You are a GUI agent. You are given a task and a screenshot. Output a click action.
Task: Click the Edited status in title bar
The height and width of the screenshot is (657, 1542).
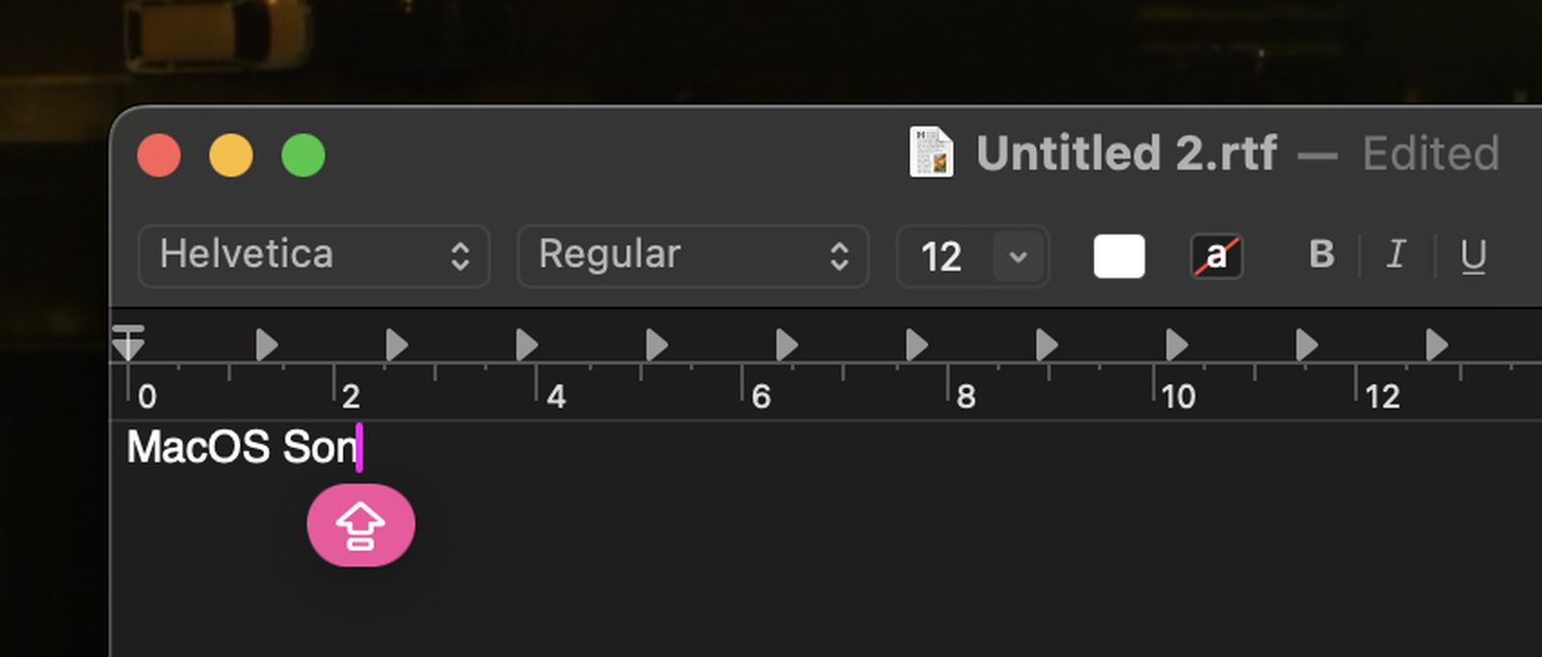(1430, 153)
